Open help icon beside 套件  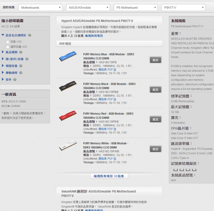tap(15, 79)
